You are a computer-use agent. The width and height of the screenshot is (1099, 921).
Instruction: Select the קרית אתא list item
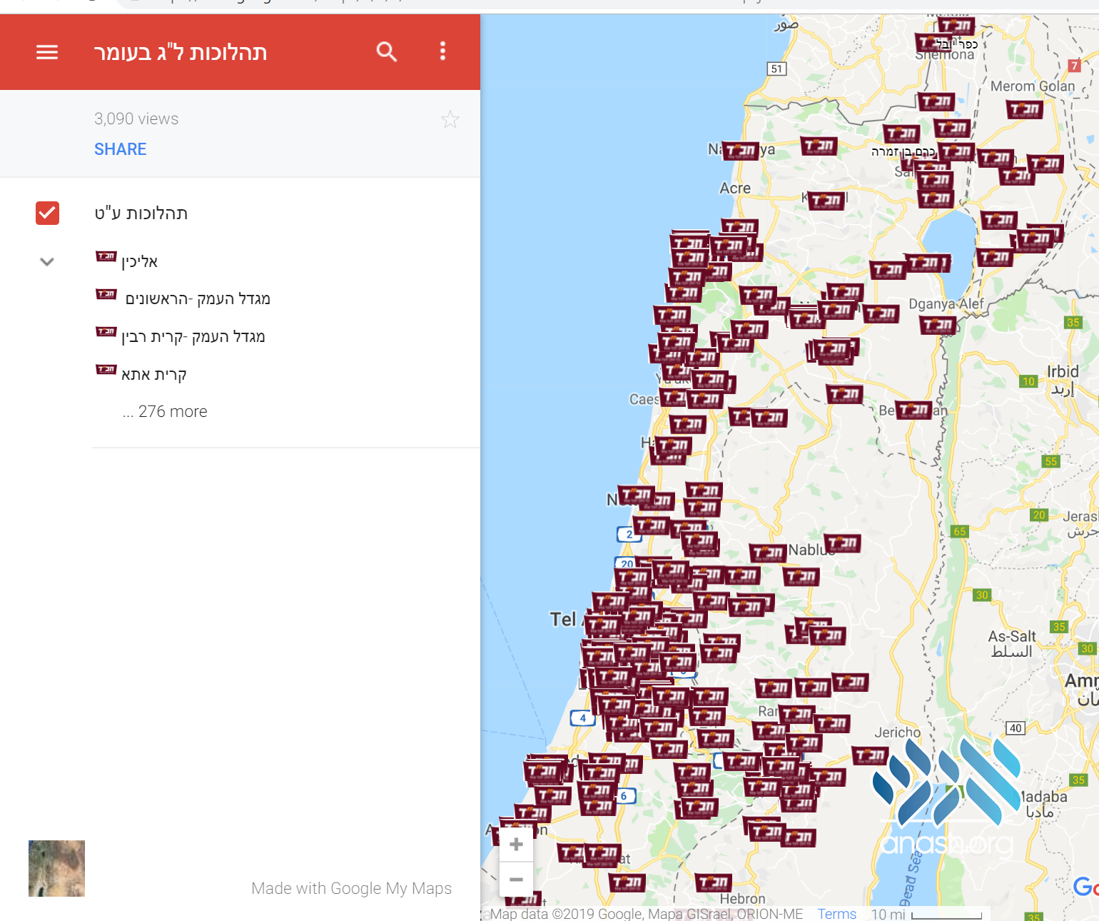point(153,374)
